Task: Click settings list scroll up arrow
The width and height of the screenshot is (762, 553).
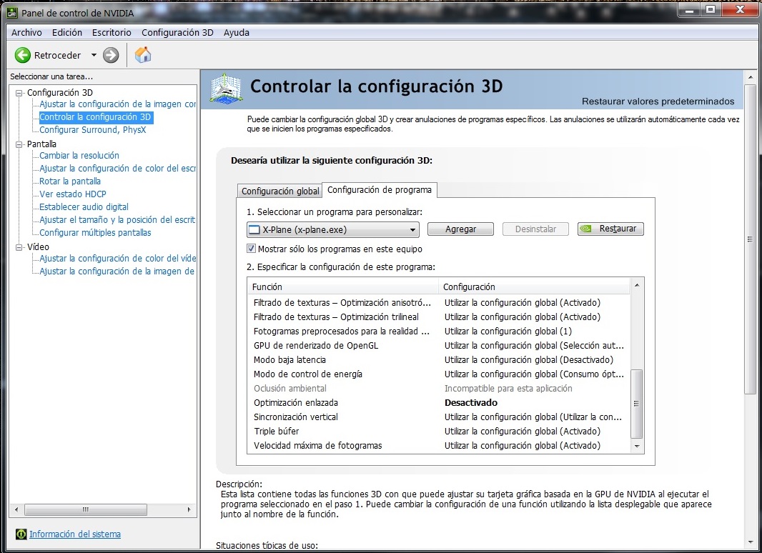Action: click(x=637, y=285)
